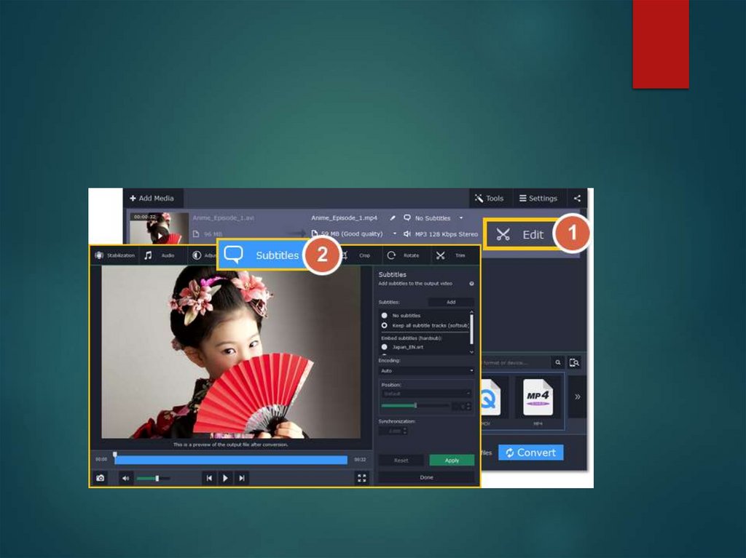The height and width of the screenshot is (558, 746).
Task: Open the Position Default dropdown
Action: pyautogui.click(x=427, y=394)
